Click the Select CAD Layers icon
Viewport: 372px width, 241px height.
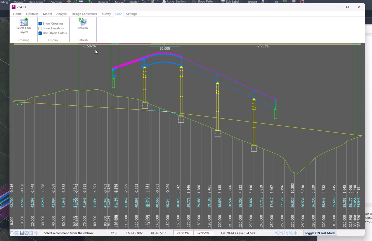tap(24, 22)
